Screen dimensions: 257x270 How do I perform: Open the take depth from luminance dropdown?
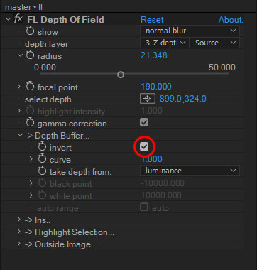[x=190, y=171]
